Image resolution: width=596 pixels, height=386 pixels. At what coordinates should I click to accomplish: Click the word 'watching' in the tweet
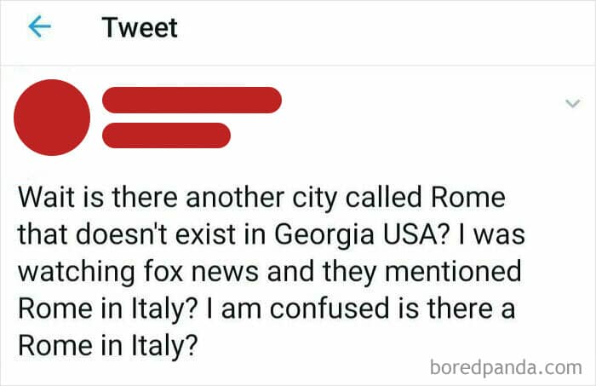[x=76, y=272]
